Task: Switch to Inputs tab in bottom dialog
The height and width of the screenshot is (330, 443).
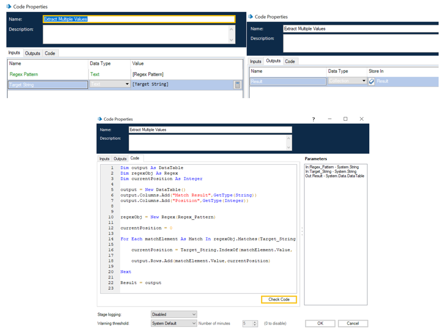Action: tap(104, 158)
